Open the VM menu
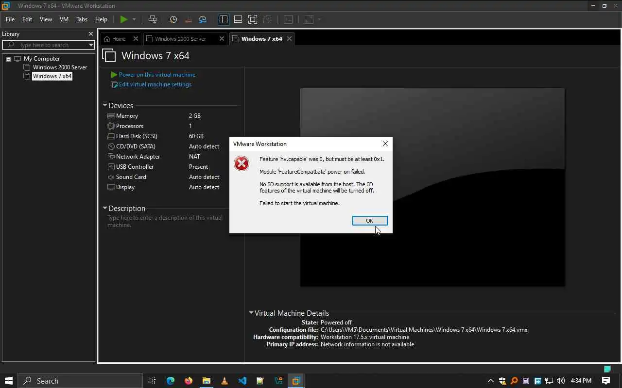This screenshot has width=622, height=388. 64,19
